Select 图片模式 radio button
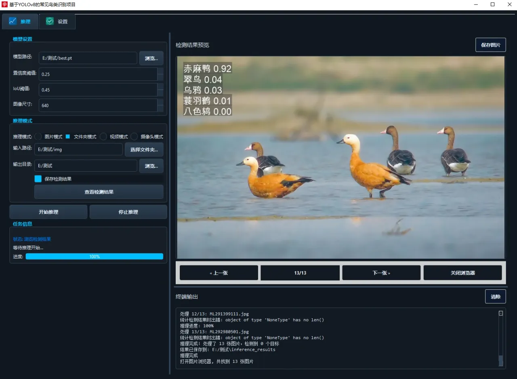This screenshot has width=517, height=379. pyautogui.click(x=38, y=137)
